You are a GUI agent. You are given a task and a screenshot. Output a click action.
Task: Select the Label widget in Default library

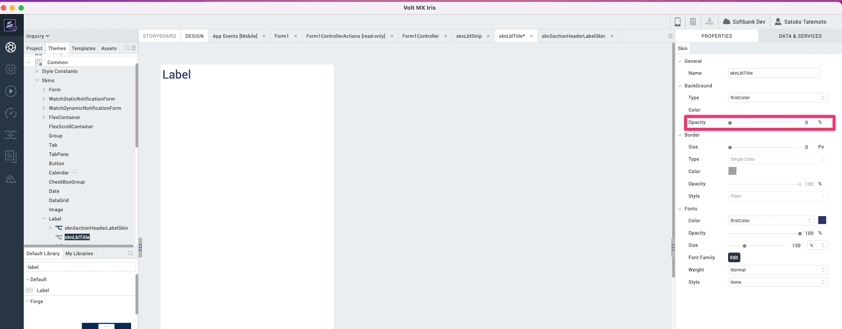(x=43, y=290)
